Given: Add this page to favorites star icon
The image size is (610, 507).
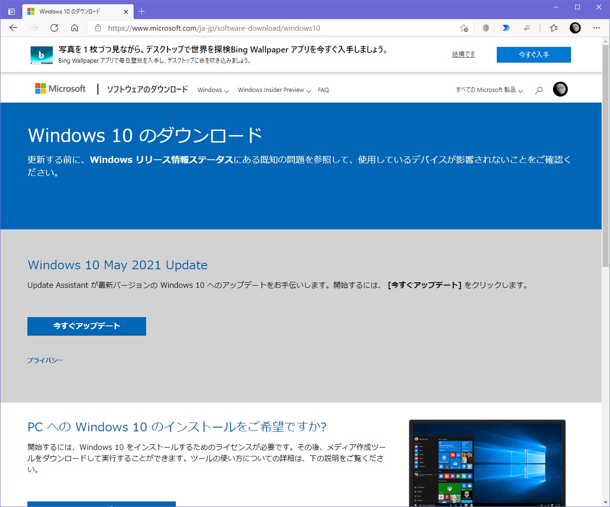Looking at the screenshot, I should (x=464, y=28).
